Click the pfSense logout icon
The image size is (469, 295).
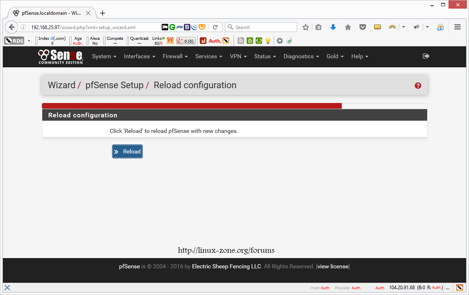click(426, 56)
